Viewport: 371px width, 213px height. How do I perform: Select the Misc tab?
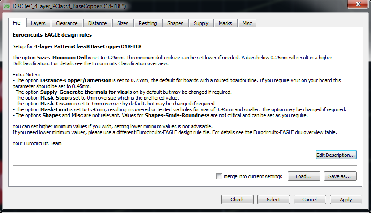coord(247,23)
